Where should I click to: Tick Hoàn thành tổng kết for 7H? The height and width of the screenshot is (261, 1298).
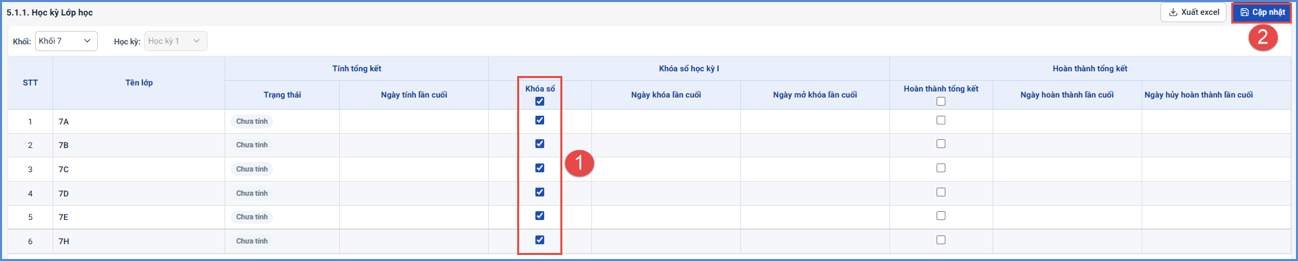(941, 240)
